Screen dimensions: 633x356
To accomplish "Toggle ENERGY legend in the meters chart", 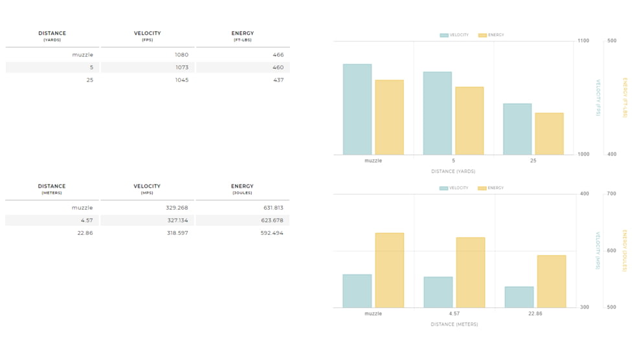I will pyautogui.click(x=491, y=188).
